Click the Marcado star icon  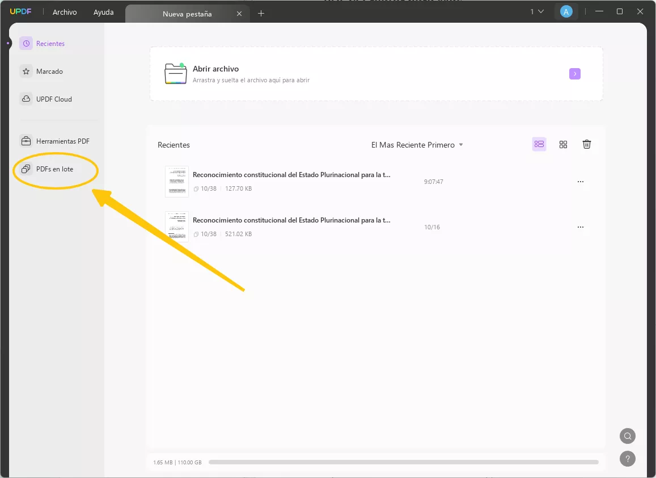pos(26,71)
